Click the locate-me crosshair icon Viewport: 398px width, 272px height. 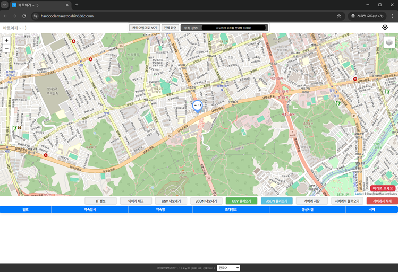click(x=385, y=28)
